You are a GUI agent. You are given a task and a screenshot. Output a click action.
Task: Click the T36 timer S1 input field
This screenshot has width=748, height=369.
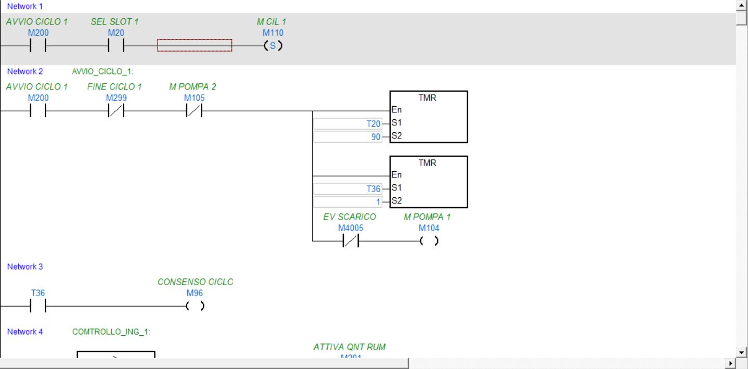click(347, 189)
